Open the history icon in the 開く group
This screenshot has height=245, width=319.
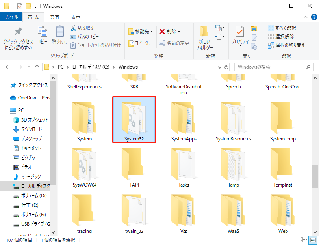(x=254, y=47)
